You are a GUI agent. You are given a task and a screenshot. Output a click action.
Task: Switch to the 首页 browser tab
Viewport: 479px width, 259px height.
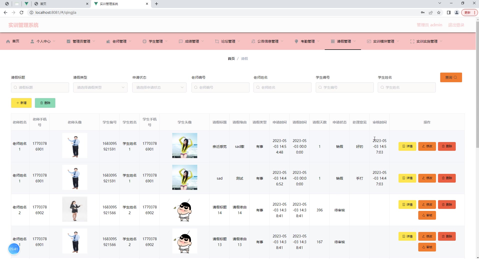point(60,4)
